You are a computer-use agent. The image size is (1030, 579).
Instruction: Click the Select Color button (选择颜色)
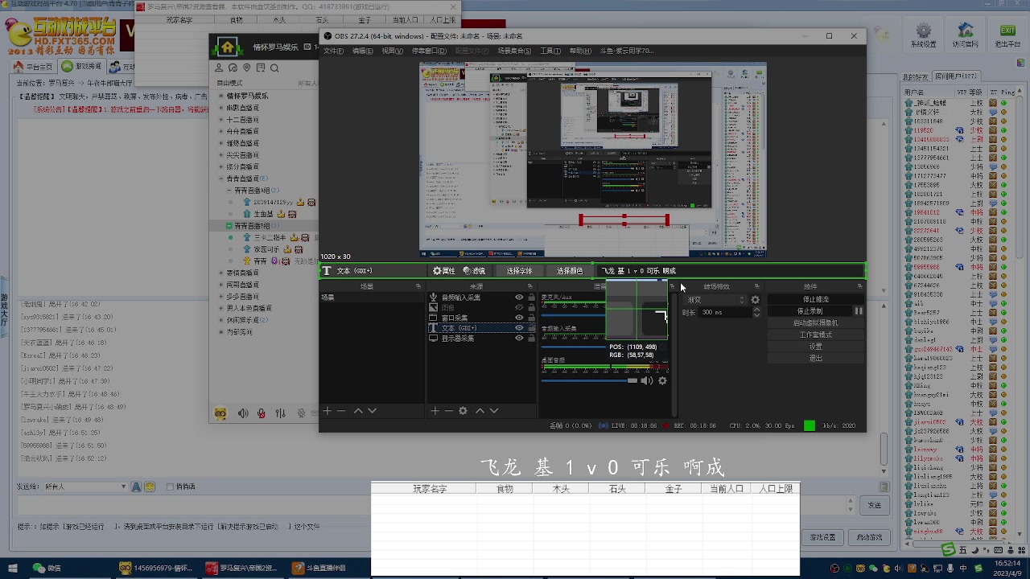pyautogui.click(x=570, y=271)
